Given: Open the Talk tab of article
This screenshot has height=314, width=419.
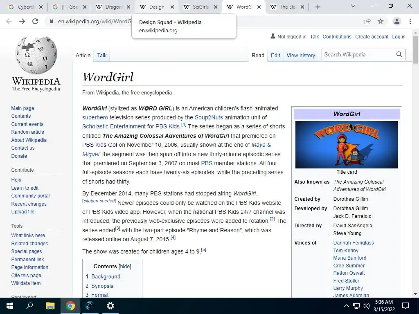Looking at the screenshot, I should [x=102, y=55].
